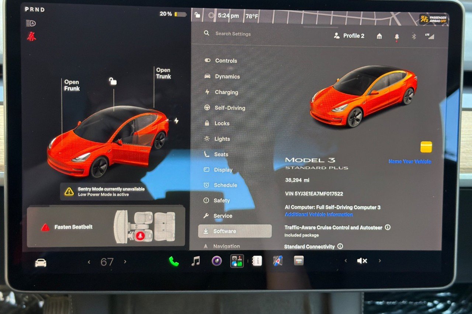Tap the Passenger Airbag Off indicator
The width and height of the screenshot is (472, 314).
click(x=434, y=19)
